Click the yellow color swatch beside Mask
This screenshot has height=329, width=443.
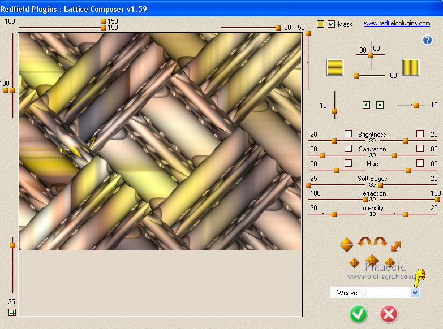coord(320,24)
